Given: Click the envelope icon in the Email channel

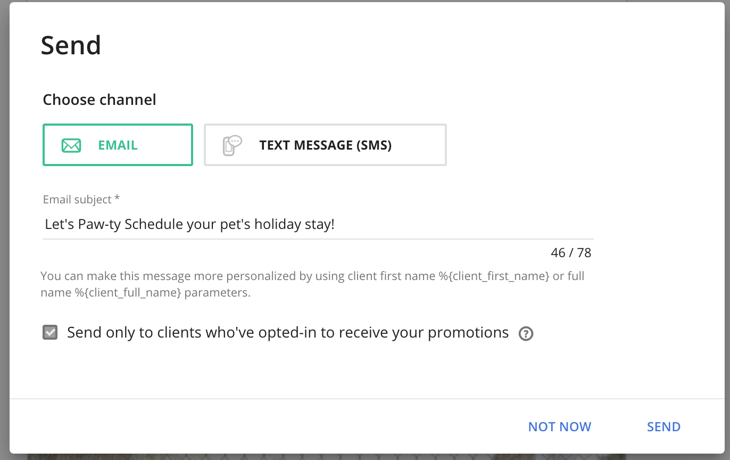Looking at the screenshot, I should click(71, 145).
